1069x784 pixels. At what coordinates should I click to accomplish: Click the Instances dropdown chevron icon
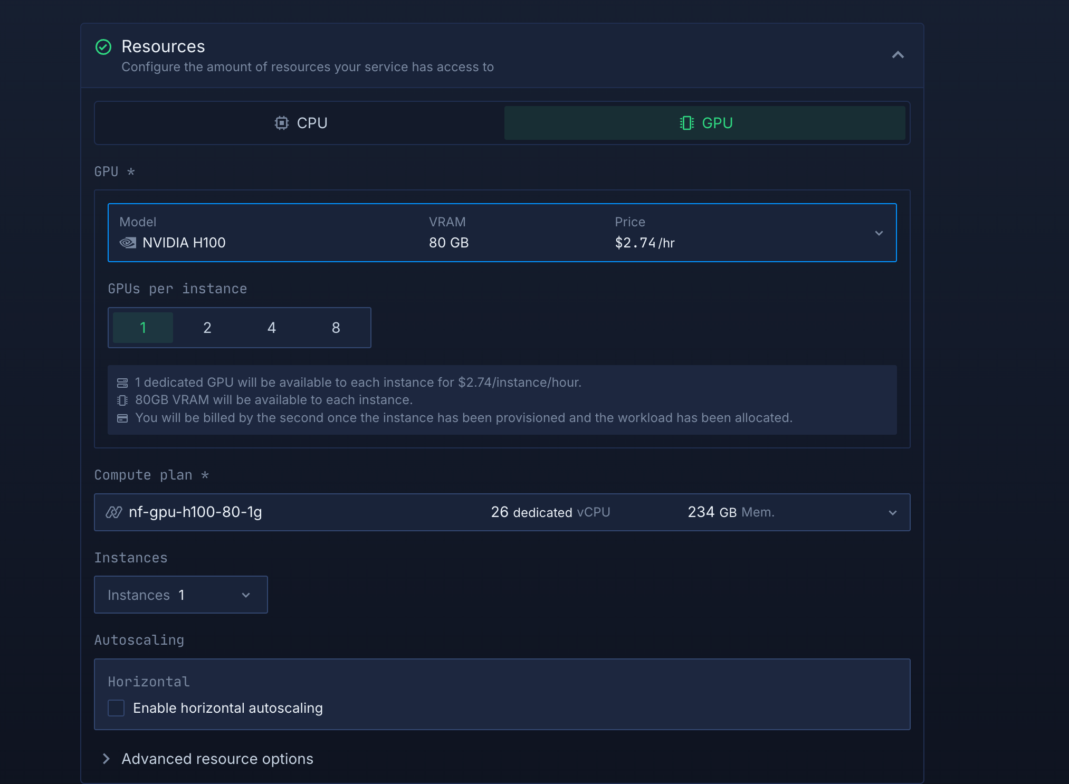(x=246, y=595)
